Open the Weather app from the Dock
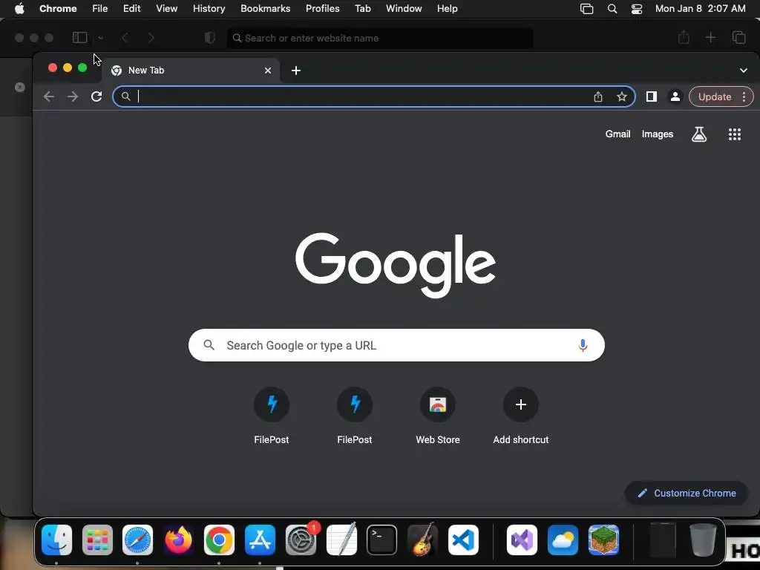The width and height of the screenshot is (760, 570). [x=563, y=540]
